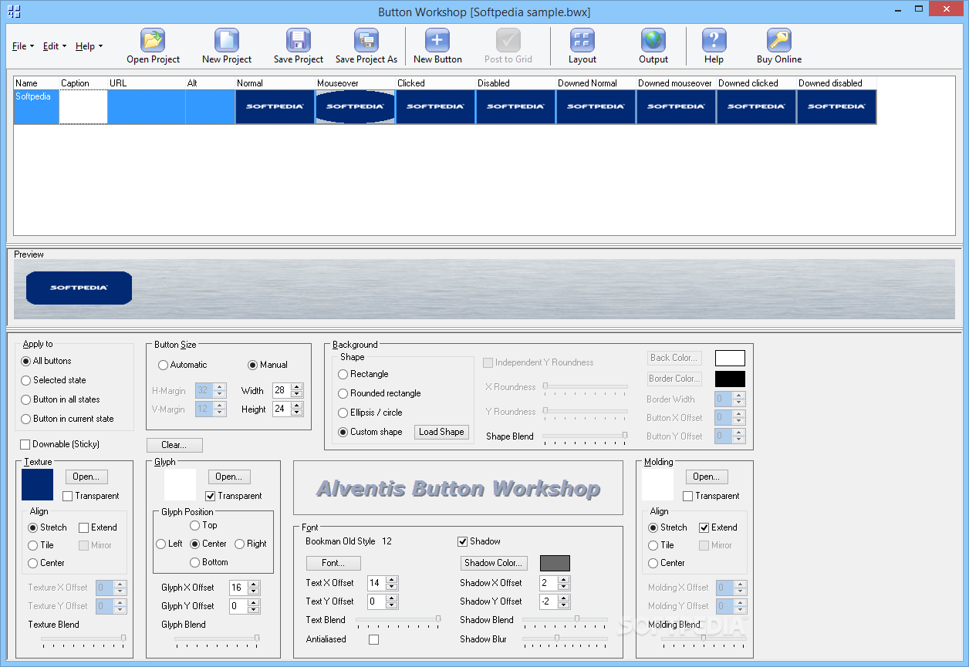969x667 pixels.
Task: Choose Button in current state option
Action: pyautogui.click(x=26, y=419)
